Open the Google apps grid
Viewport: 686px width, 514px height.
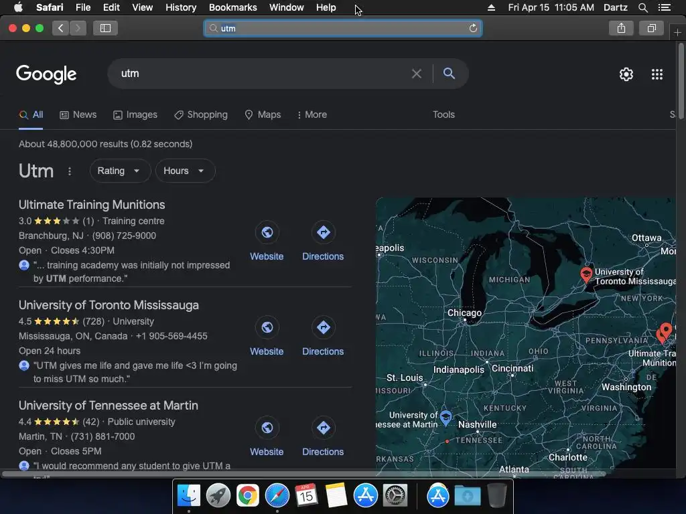tap(657, 74)
